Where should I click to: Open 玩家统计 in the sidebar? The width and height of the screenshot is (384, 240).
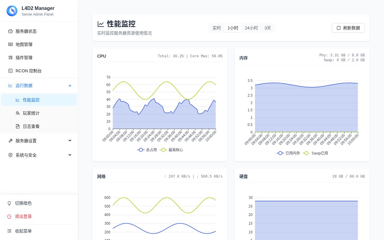point(39,113)
